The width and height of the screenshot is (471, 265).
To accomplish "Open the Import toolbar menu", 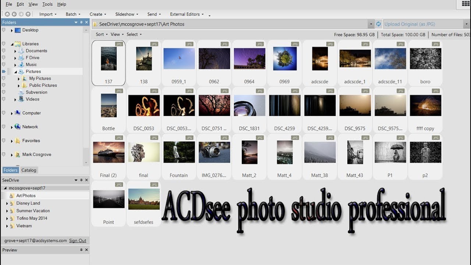I will point(48,14).
